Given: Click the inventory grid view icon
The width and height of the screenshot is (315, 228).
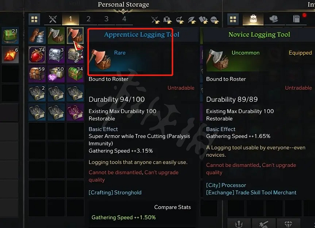Looking at the screenshot, I should coord(233,19).
